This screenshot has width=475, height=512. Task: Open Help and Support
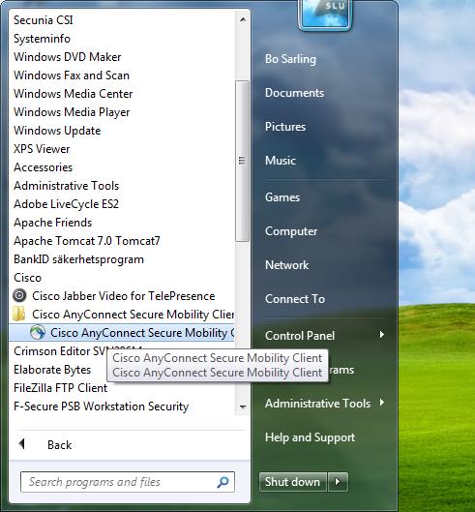(310, 437)
